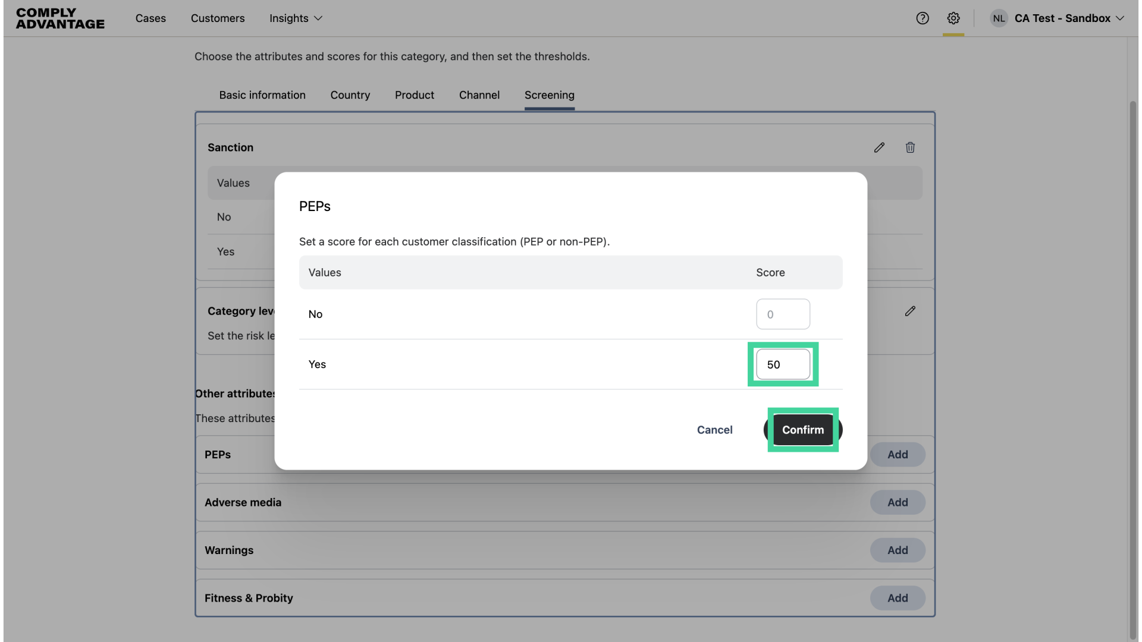1142x642 pixels.
Task: Edit the Category level using the pencil icon
Action: [x=911, y=311]
